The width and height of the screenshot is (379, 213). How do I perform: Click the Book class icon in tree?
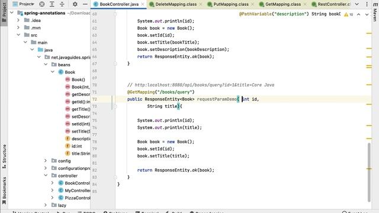(x=60, y=72)
